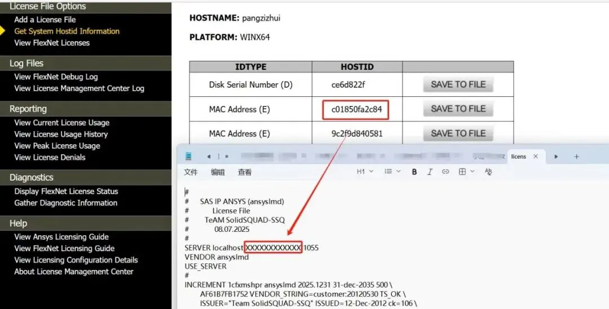The height and width of the screenshot is (309, 609).
Task: Click port number 1055 in SERVER line
Action: 311,248
